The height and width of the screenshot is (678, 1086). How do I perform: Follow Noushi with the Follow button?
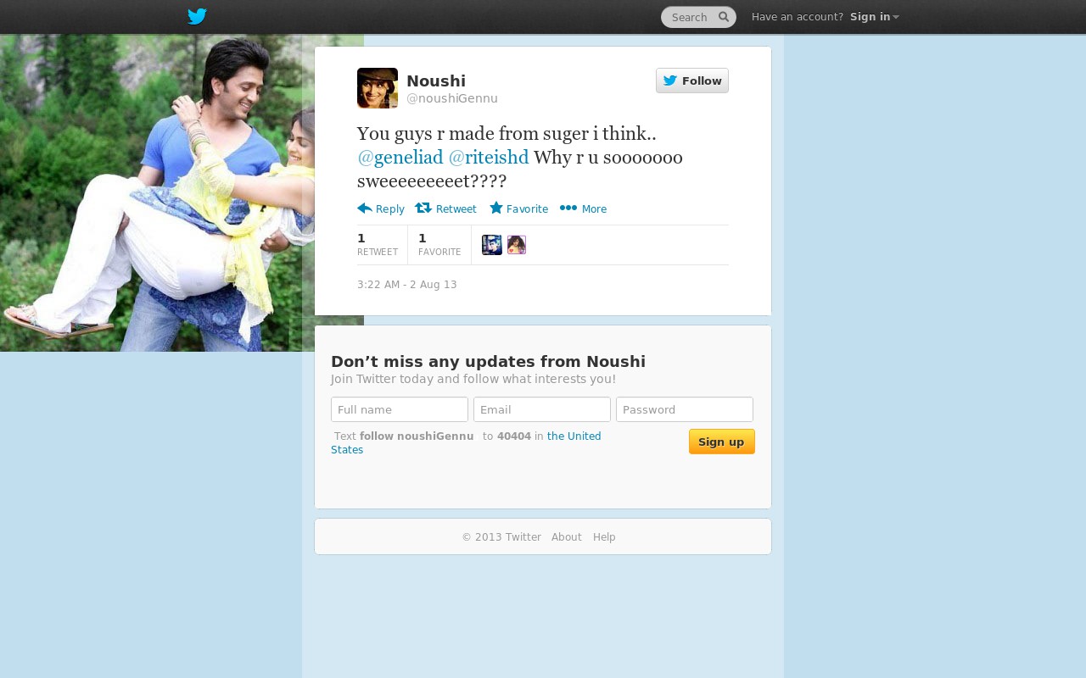pos(692,81)
